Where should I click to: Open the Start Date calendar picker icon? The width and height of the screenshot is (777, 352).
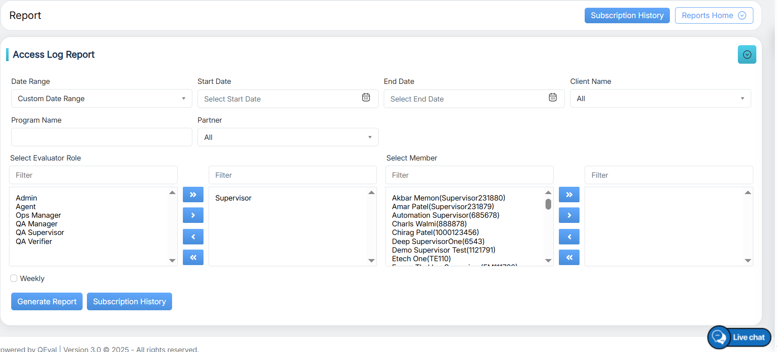[x=366, y=98]
